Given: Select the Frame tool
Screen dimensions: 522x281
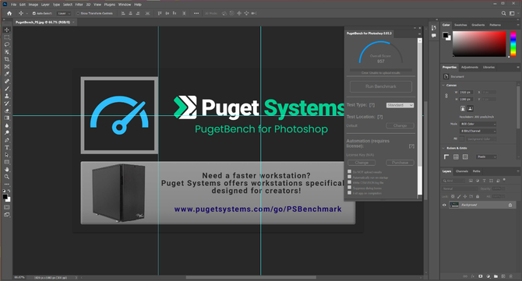Looking at the screenshot, I should [7, 66].
